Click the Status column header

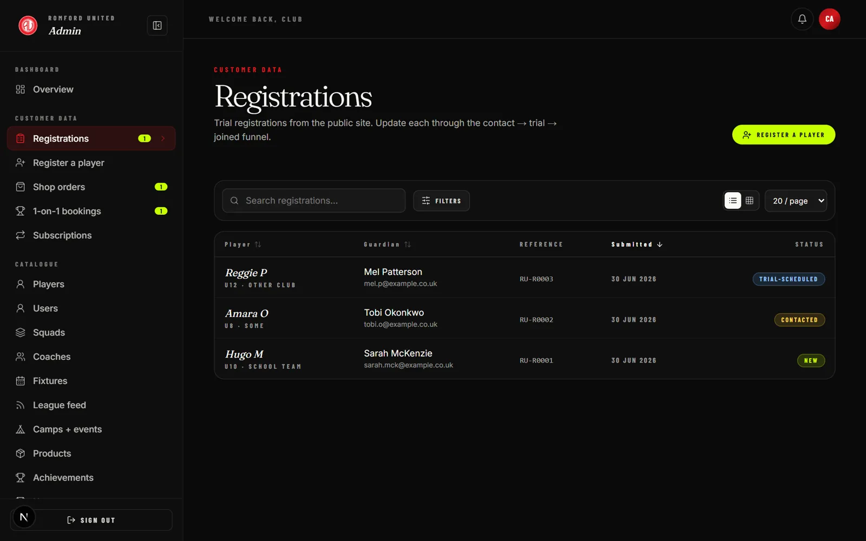809,245
